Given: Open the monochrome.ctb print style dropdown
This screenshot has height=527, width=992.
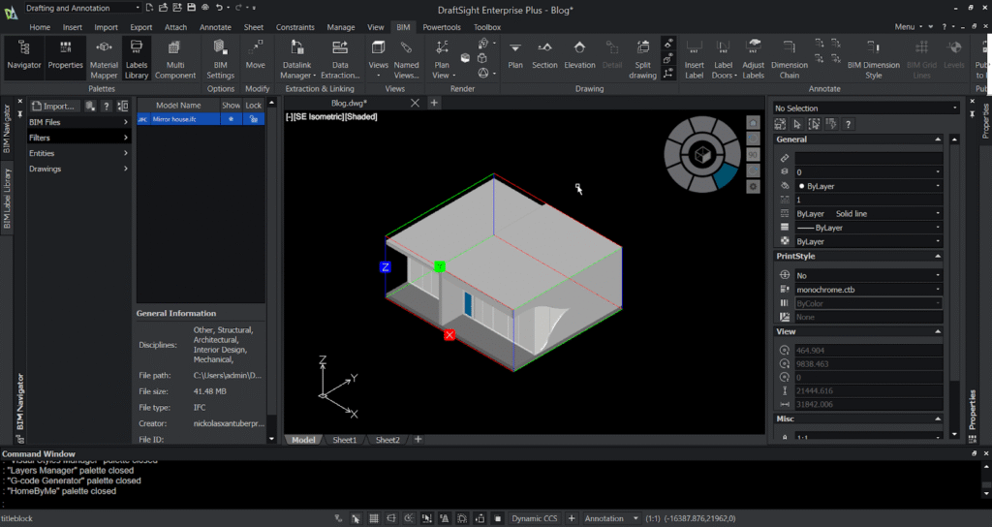Looking at the screenshot, I should [x=869, y=289].
